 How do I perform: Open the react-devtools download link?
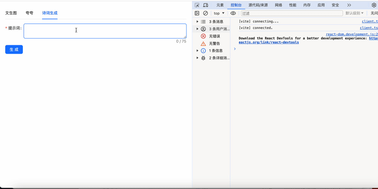[x=268, y=42]
